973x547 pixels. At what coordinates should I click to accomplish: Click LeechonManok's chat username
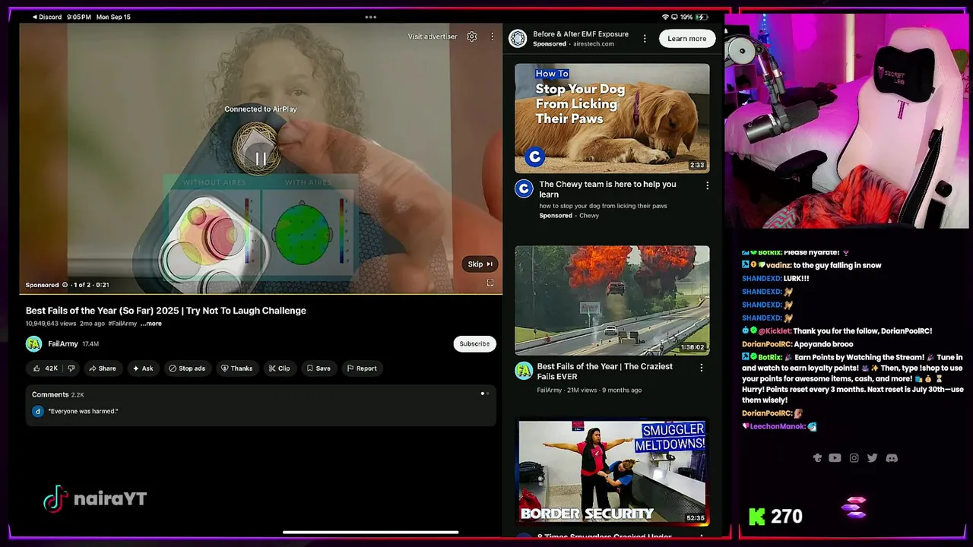pos(778,427)
